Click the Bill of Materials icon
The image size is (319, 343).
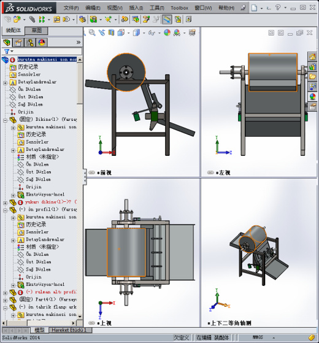click(x=136, y=20)
